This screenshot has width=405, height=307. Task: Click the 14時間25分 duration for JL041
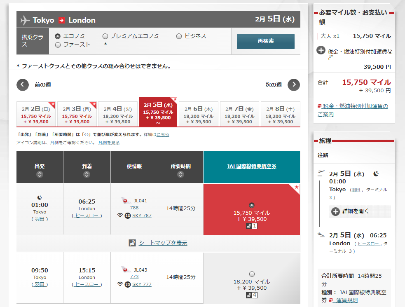pos(181,208)
